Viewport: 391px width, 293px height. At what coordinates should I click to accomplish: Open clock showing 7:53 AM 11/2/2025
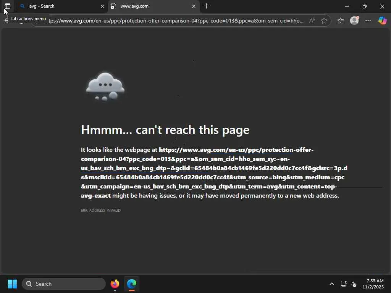373,284
